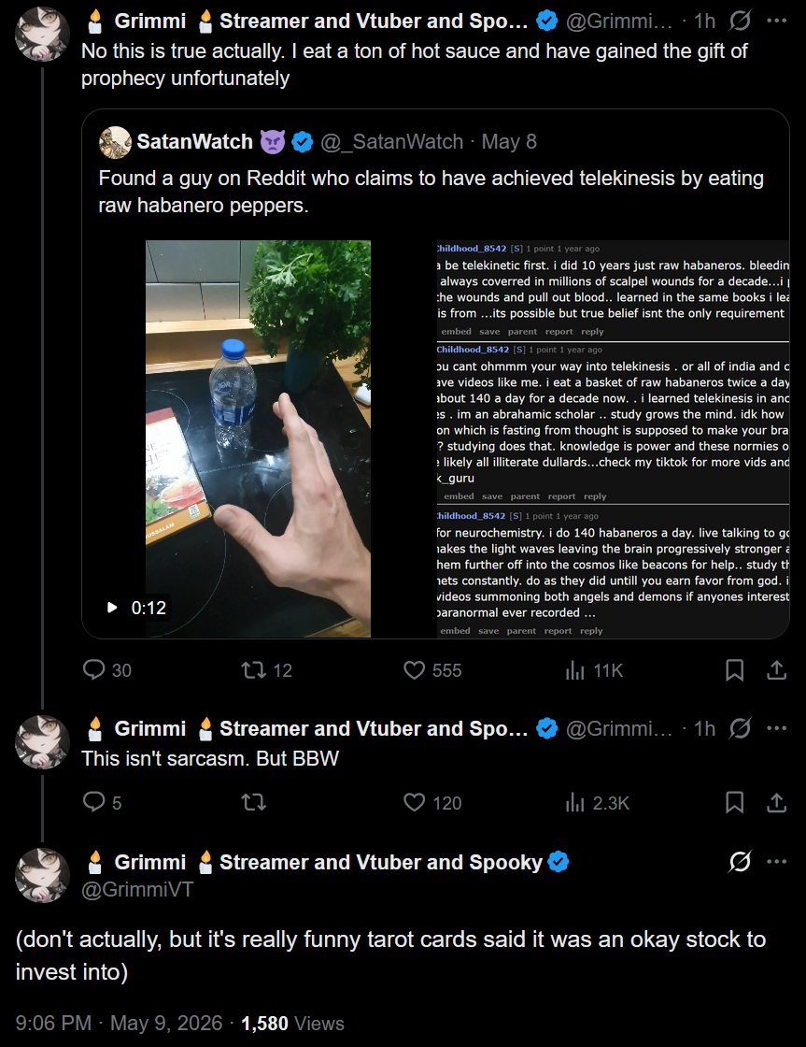View Reddit comments screenshot image

613,438
